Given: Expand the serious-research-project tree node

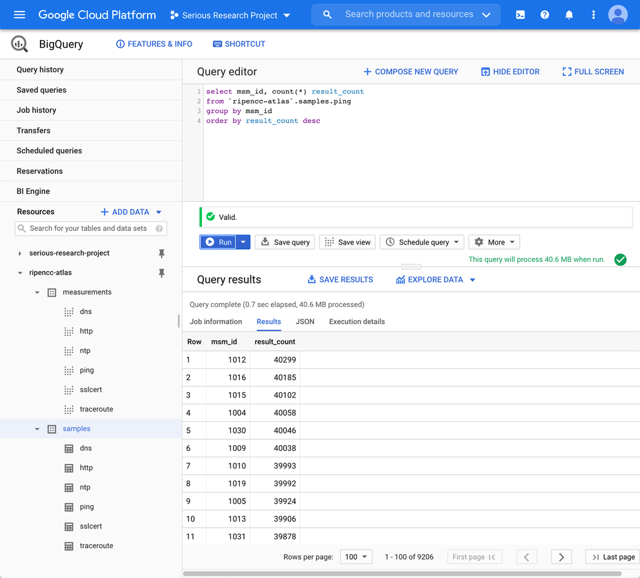Looking at the screenshot, I should coord(19,254).
